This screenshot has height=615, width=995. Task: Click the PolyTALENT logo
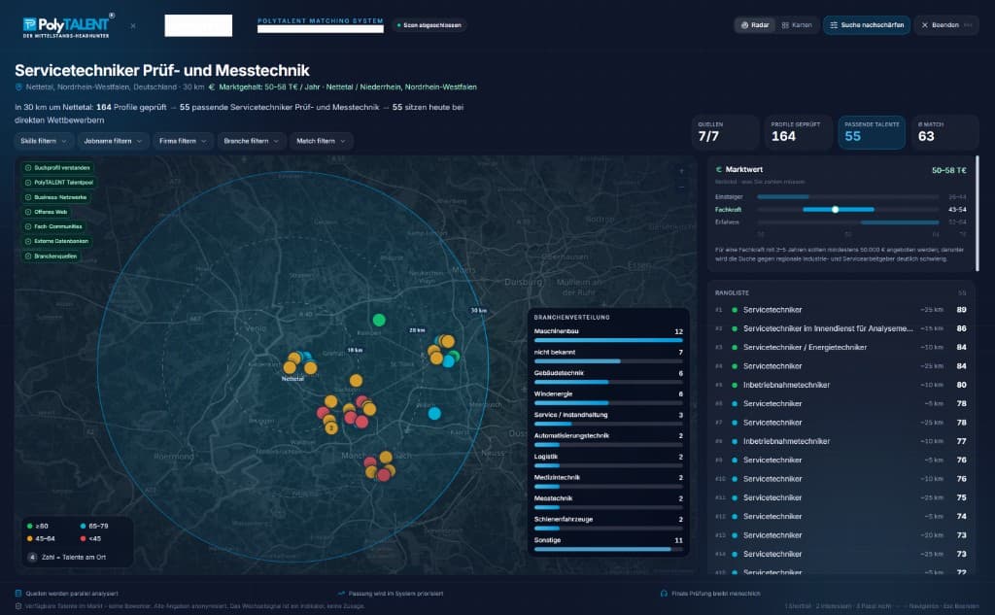tap(68, 26)
